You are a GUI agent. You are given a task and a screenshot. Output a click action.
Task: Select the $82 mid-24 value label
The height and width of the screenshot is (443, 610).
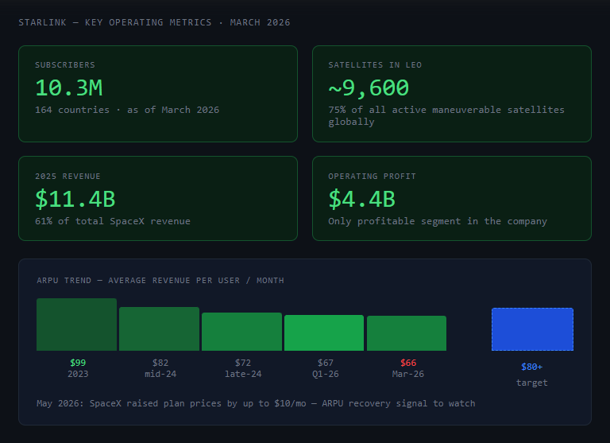point(160,363)
